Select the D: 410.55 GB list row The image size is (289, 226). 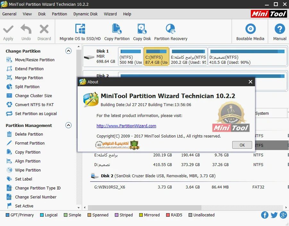pyautogui.click(x=190, y=165)
